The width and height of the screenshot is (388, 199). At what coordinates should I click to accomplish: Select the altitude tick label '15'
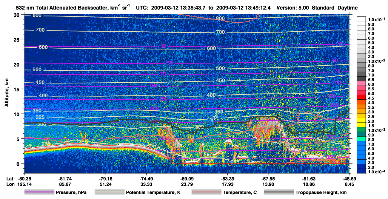pos(17,89)
